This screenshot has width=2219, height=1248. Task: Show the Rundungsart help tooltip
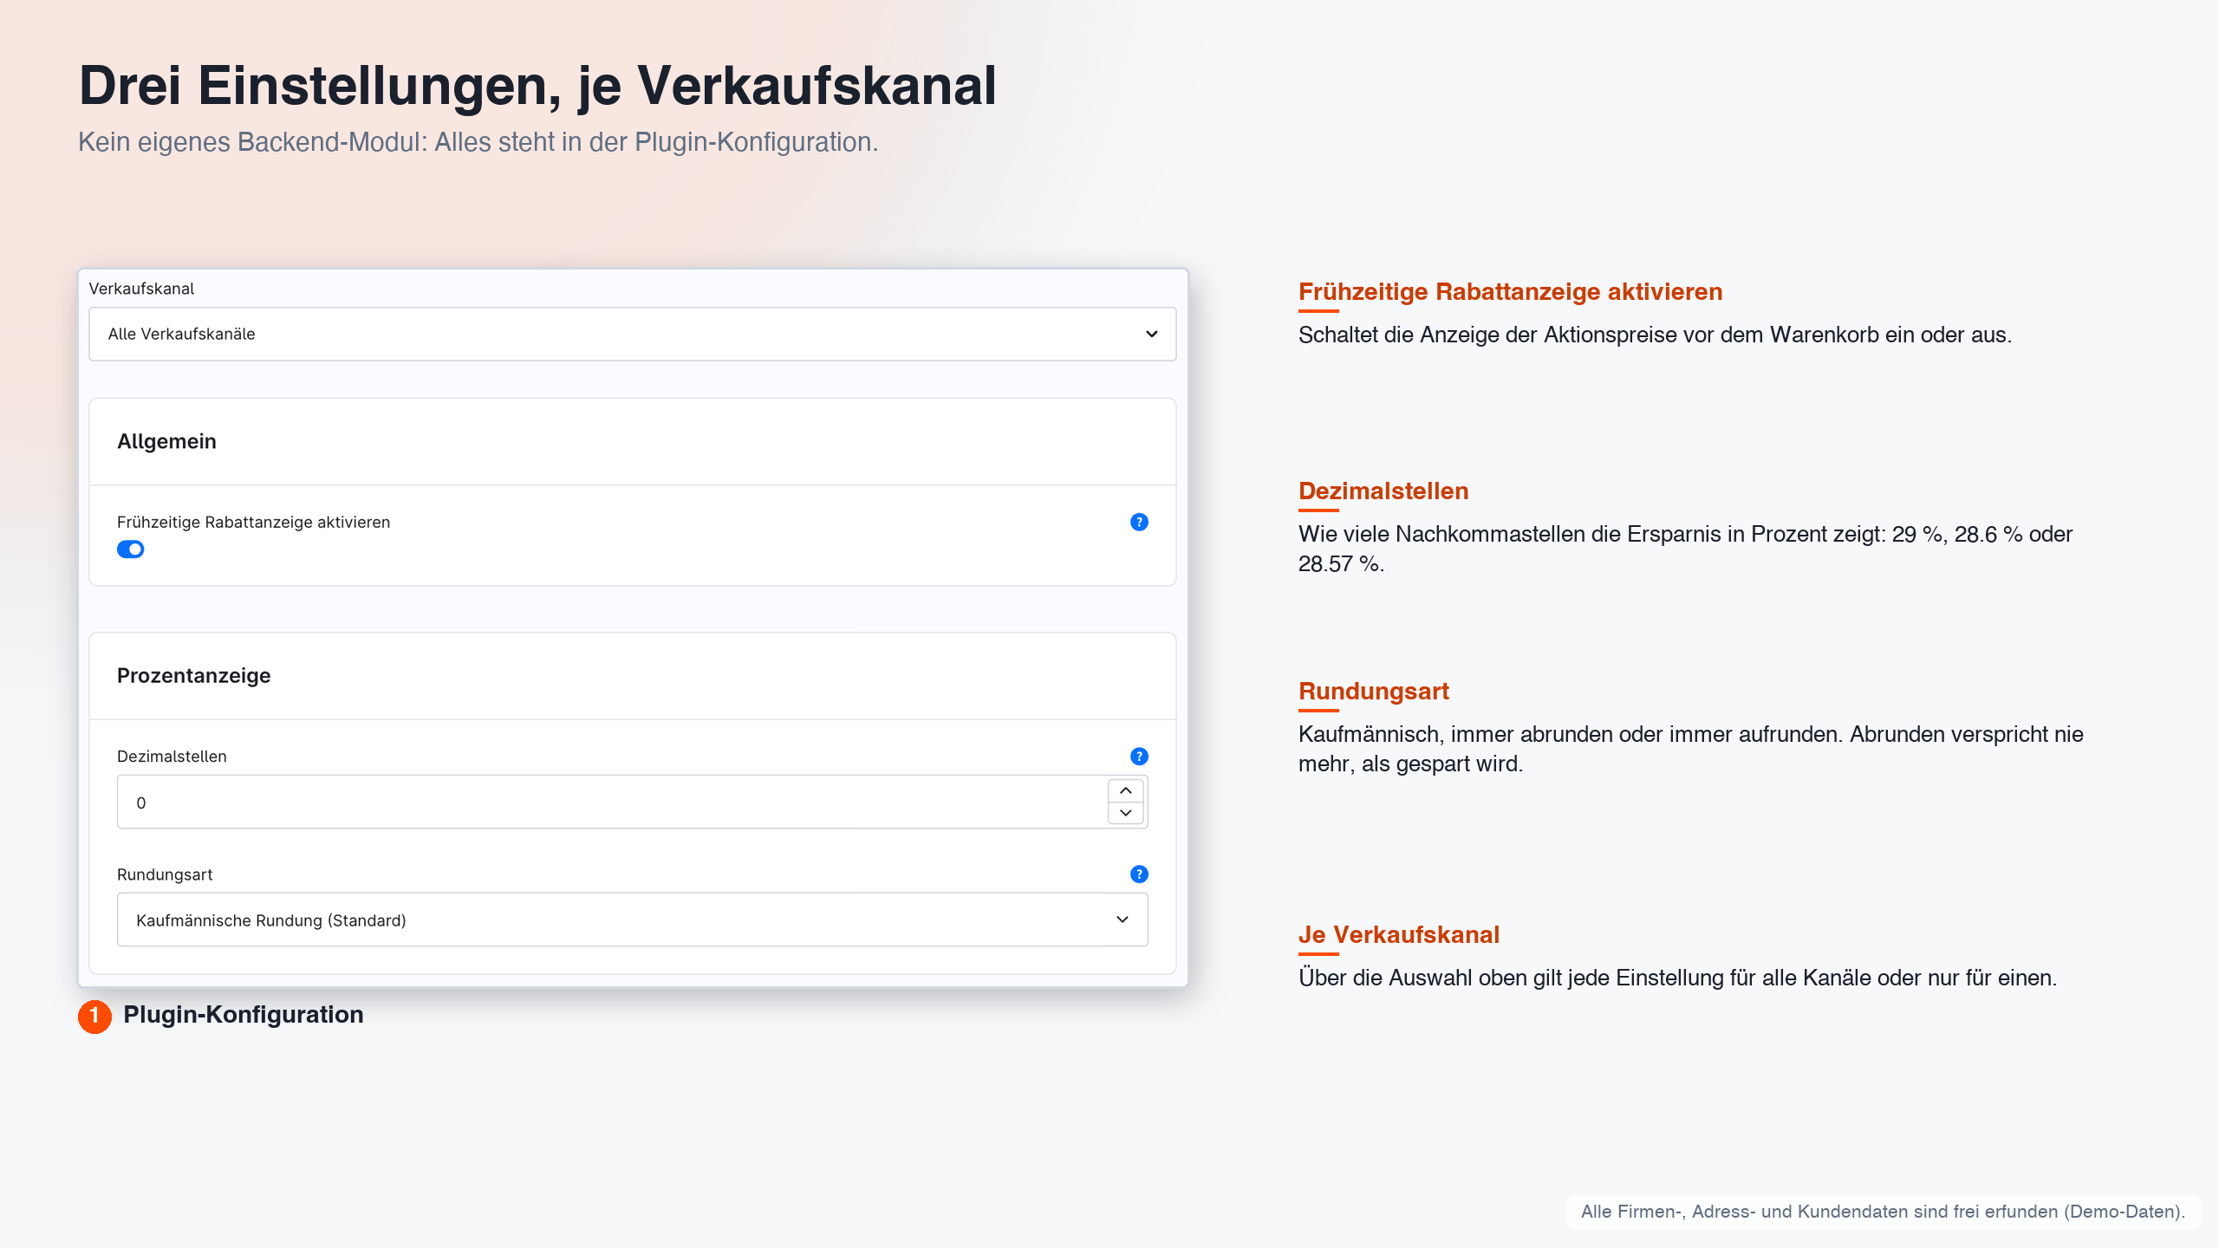click(1139, 874)
